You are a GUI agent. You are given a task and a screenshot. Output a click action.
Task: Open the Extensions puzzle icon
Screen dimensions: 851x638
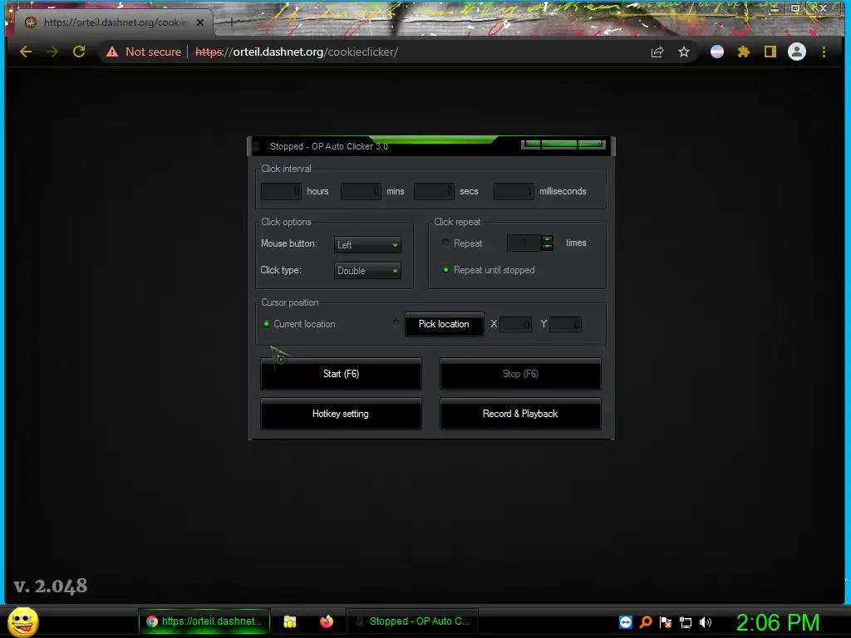click(x=744, y=52)
